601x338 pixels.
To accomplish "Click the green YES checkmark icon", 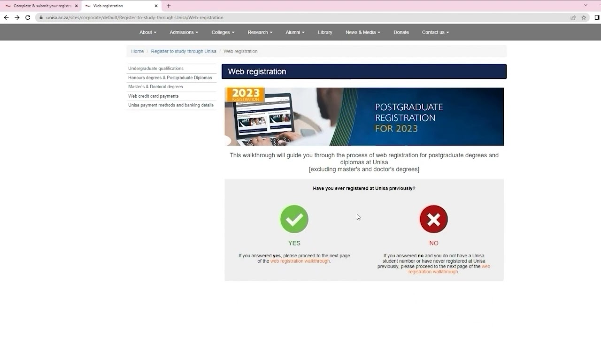I will pos(294,219).
